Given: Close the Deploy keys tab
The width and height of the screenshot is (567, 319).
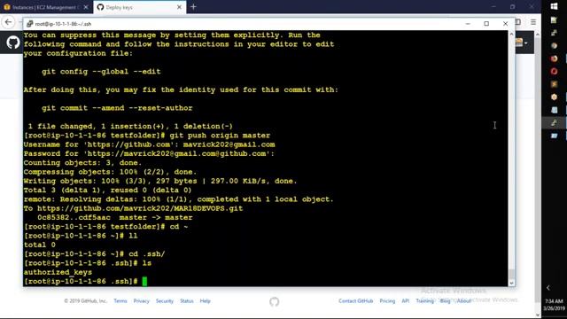Looking at the screenshot, I should point(179,7).
